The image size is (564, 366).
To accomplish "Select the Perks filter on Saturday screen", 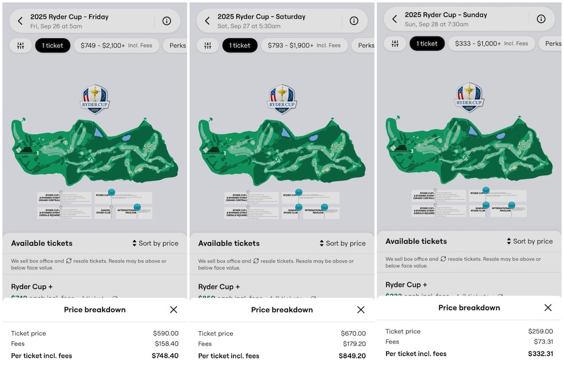I will [364, 46].
